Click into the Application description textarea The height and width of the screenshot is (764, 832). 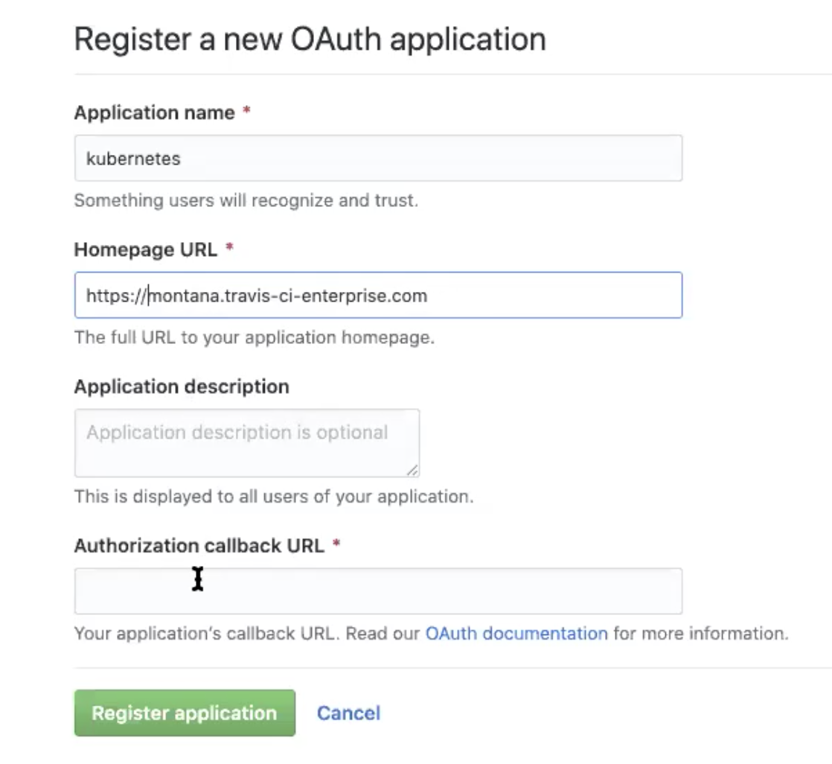pos(246,443)
